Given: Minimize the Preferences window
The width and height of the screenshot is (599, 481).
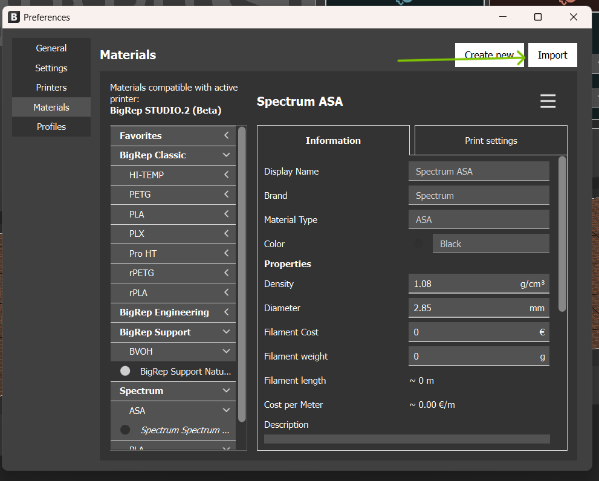Looking at the screenshot, I should tap(503, 17).
